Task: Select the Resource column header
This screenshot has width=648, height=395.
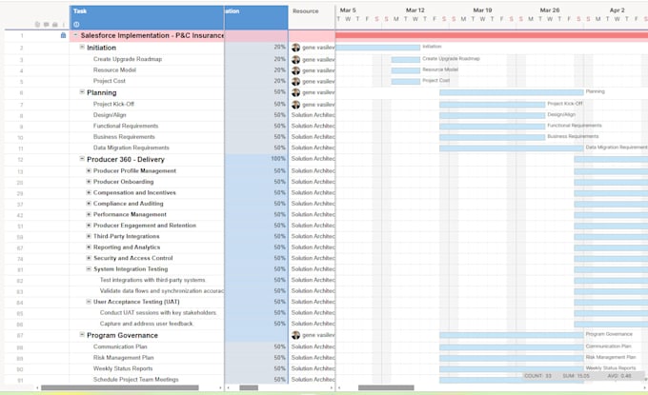Action: (x=312, y=17)
